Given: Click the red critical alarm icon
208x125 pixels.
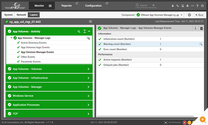Looking at the screenshot, I should [x=184, y=123].
